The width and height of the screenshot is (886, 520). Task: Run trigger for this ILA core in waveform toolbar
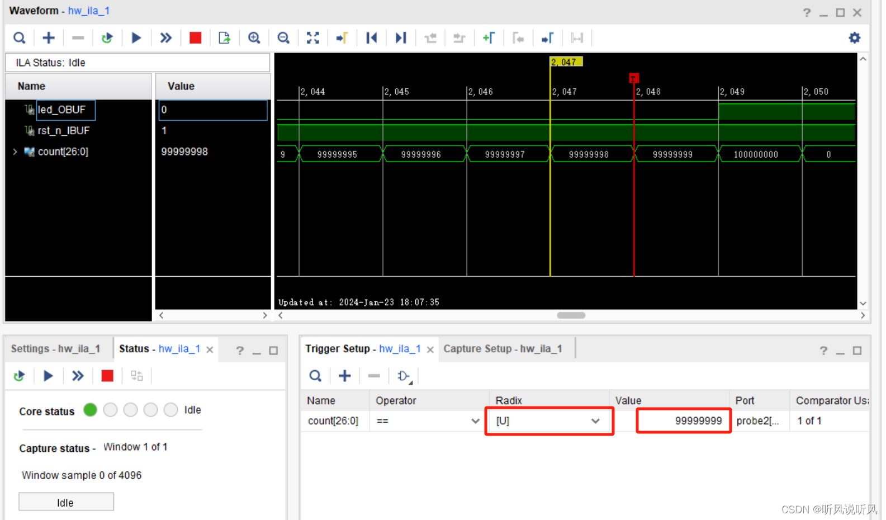pos(136,38)
